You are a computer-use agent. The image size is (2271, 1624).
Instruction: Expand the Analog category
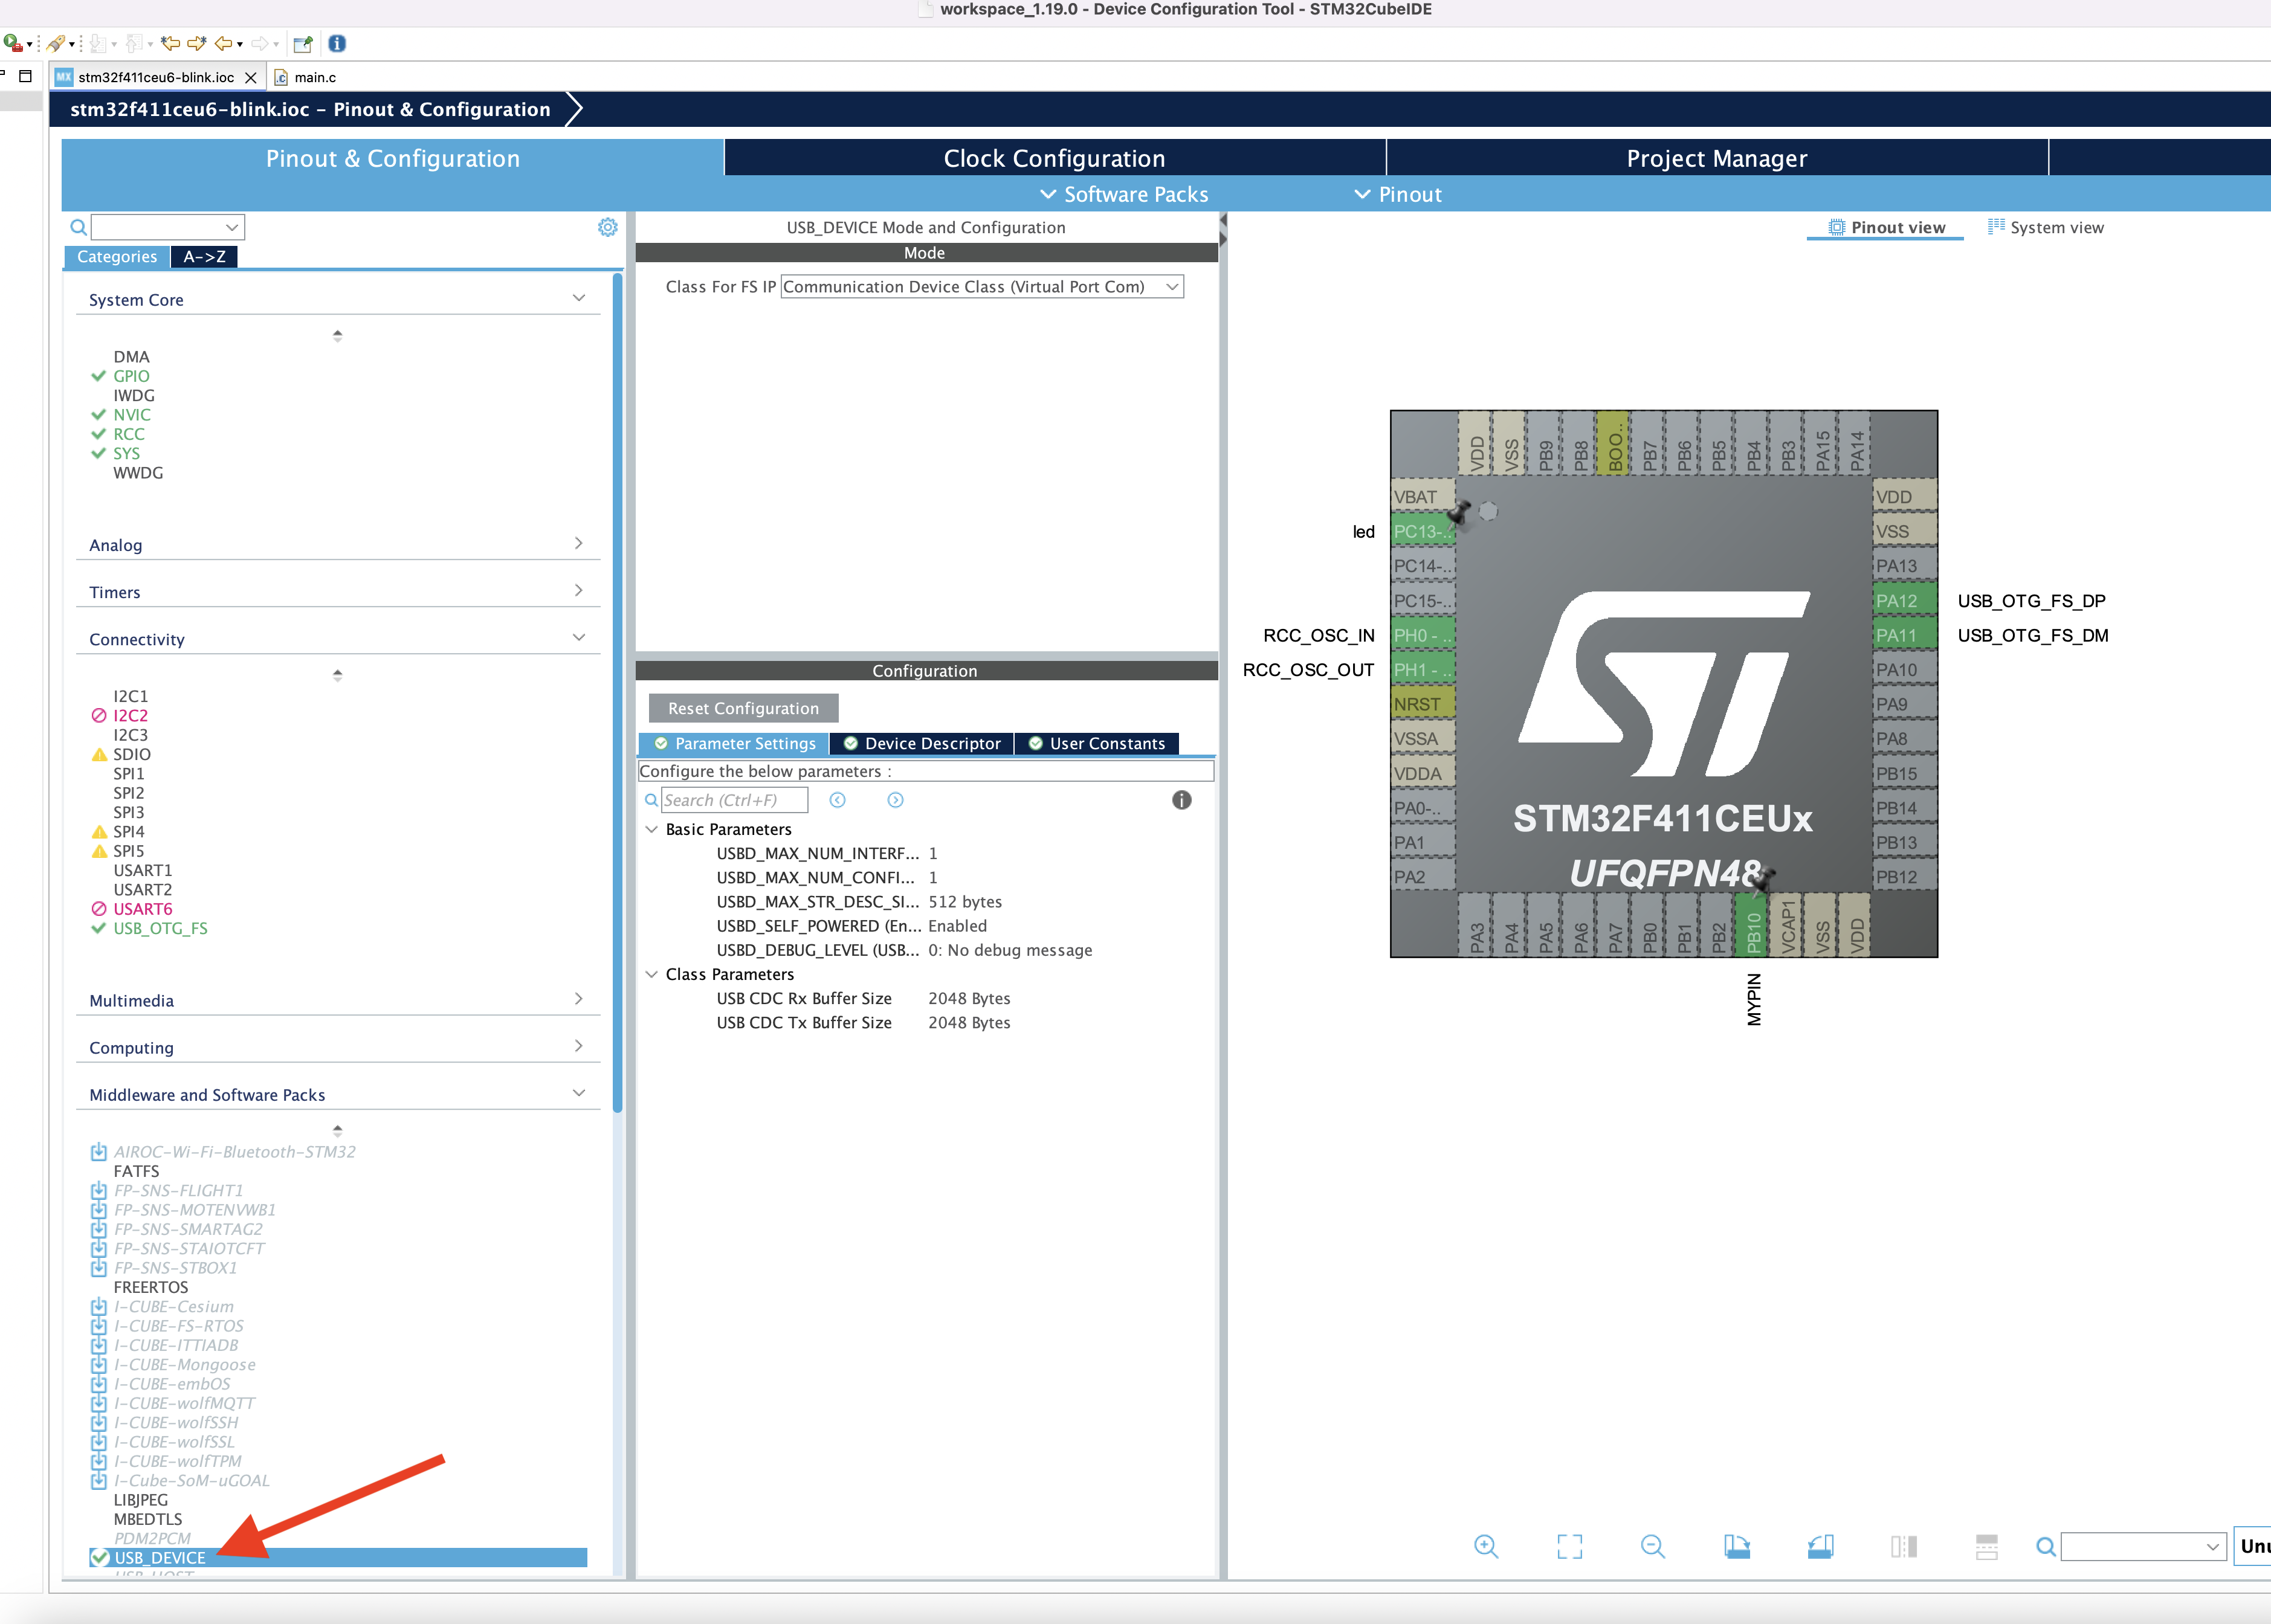pyautogui.click(x=579, y=543)
